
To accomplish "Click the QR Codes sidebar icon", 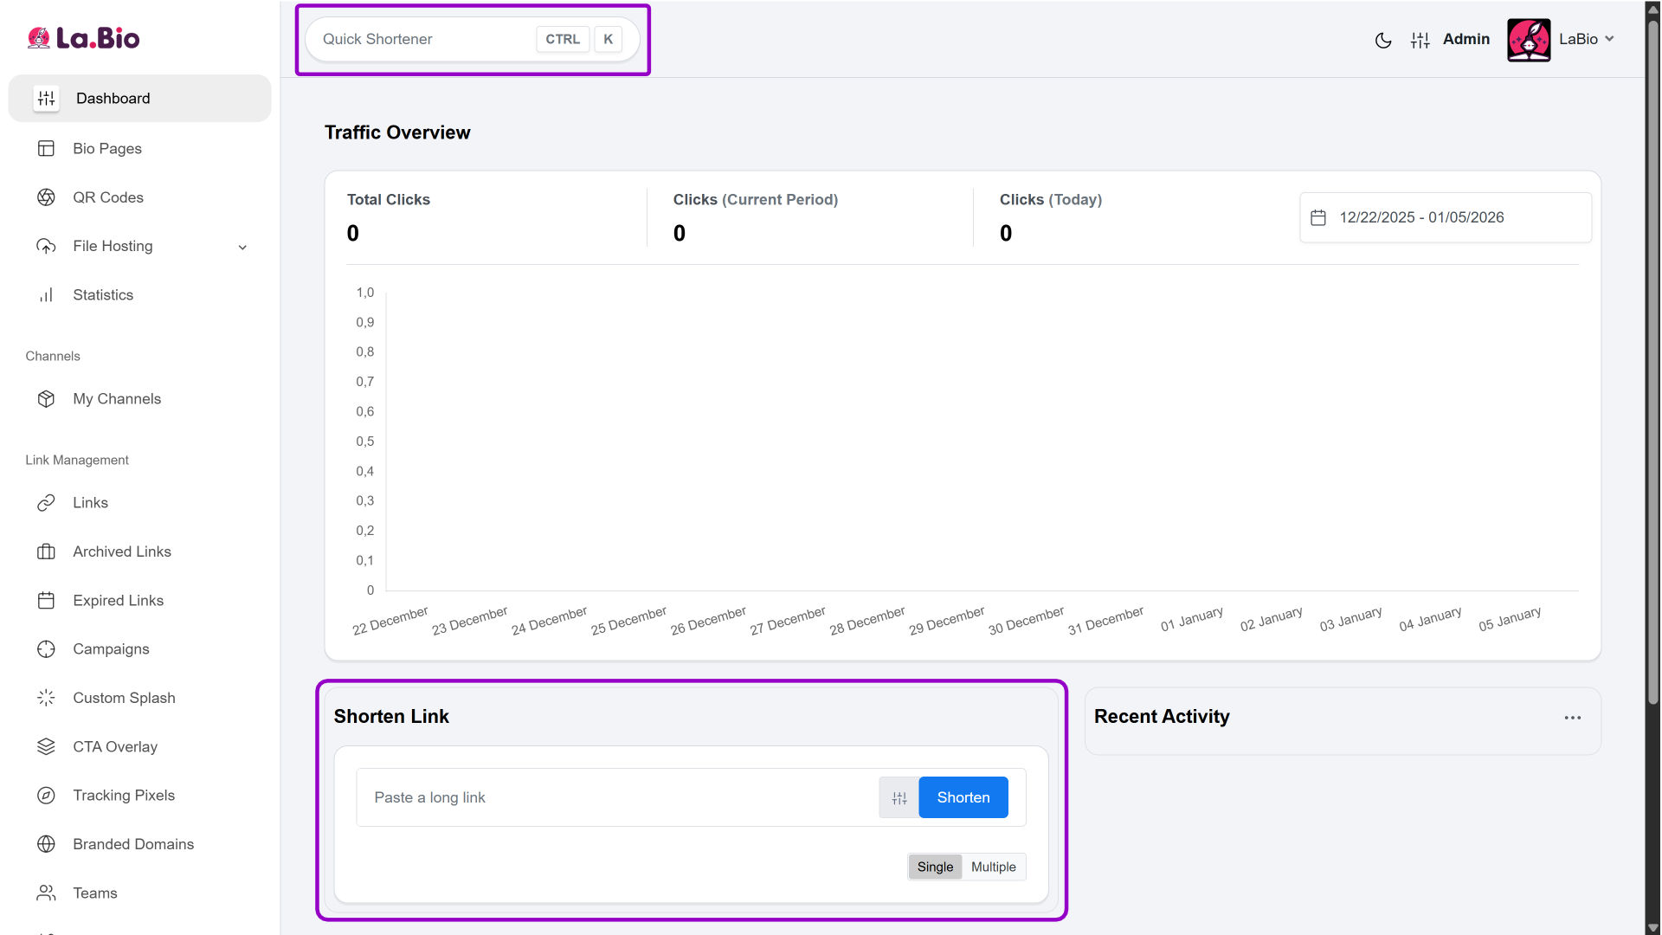I will (x=46, y=197).
